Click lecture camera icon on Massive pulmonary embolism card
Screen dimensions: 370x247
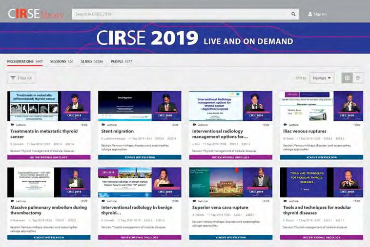pos(12,201)
